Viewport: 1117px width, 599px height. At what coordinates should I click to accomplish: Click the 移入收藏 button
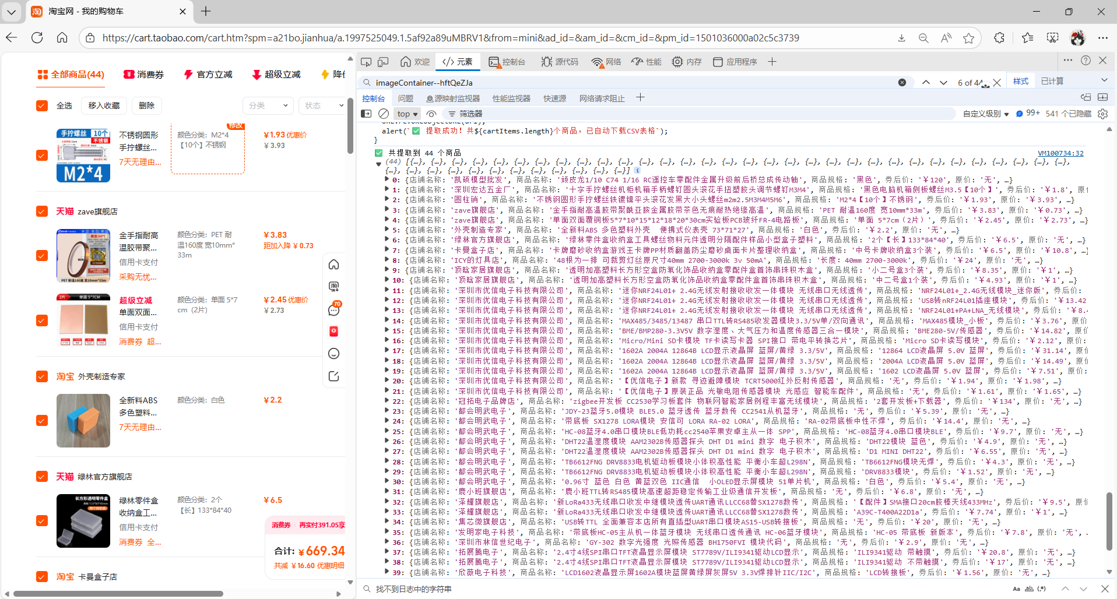coord(104,105)
